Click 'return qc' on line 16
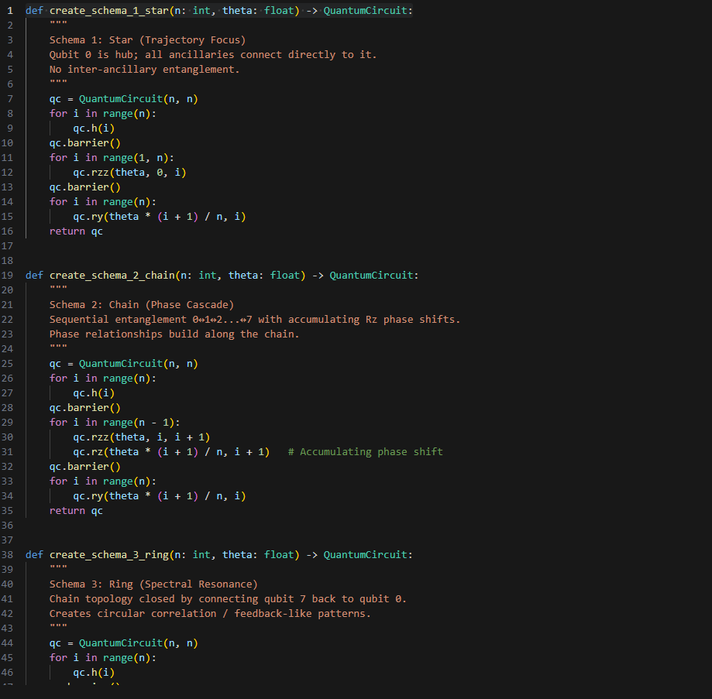Viewport: 712px width, 699px height. (x=76, y=231)
